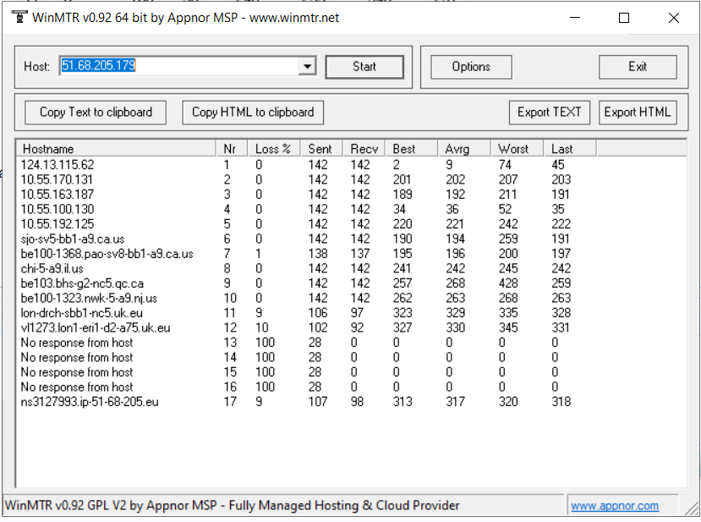
Task: Open the www.appnor.com link
Action: pos(615,506)
